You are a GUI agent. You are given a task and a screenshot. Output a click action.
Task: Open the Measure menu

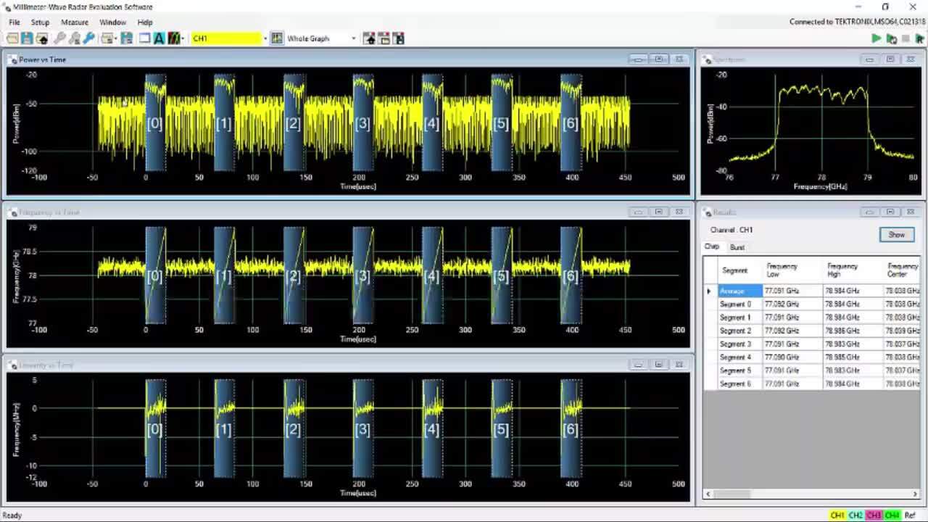coord(74,22)
